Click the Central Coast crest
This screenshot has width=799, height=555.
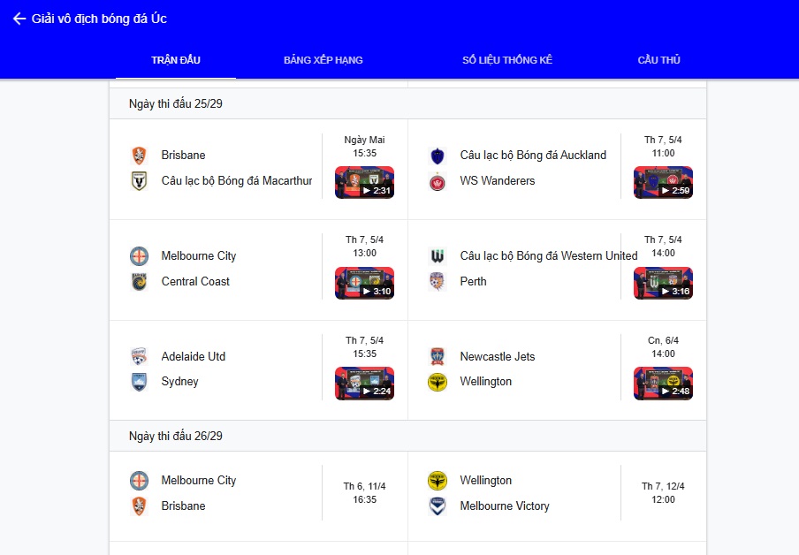[139, 281]
